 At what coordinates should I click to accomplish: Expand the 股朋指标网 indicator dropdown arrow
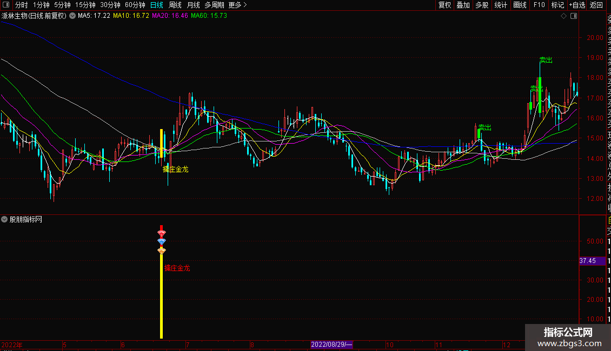click(x=4, y=219)
